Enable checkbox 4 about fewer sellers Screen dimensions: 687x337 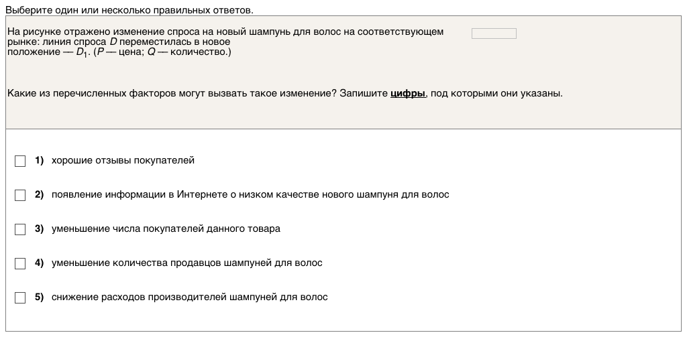point(20,263)
